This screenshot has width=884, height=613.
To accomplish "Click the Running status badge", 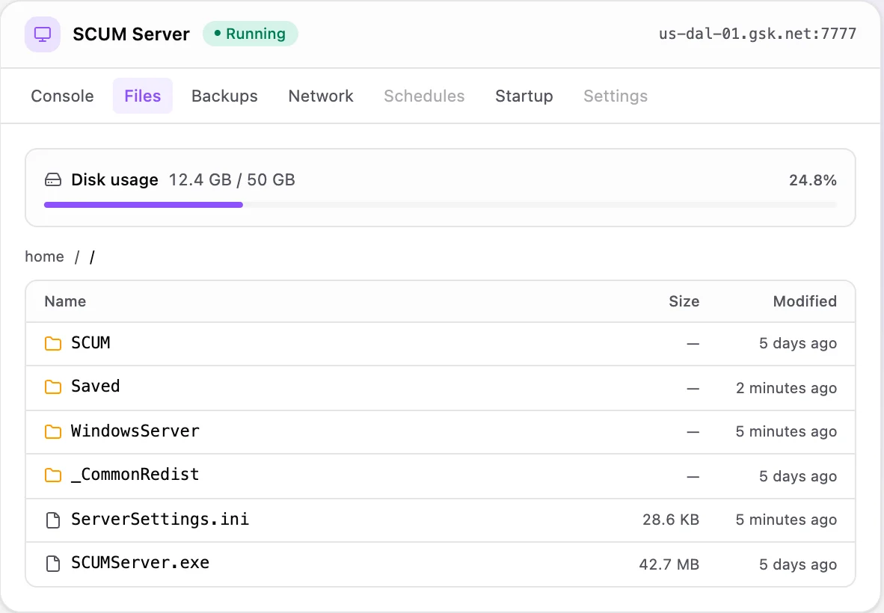I will [251, 34].
